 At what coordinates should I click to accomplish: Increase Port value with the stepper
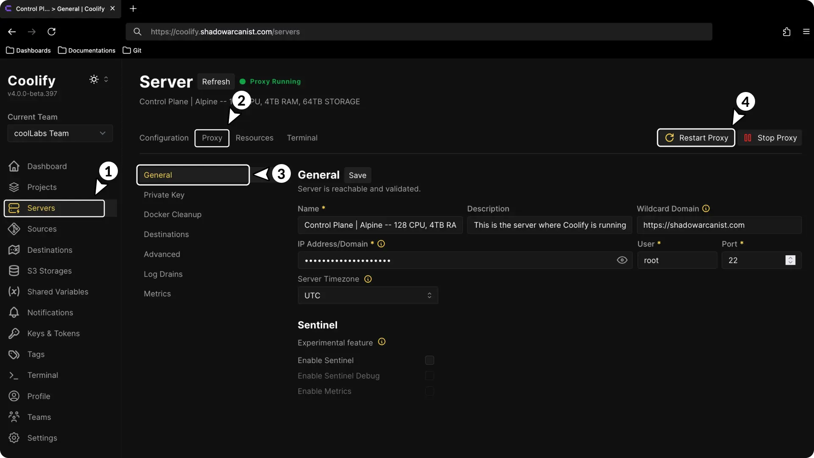pyautogui.click(x=790, y=257)
